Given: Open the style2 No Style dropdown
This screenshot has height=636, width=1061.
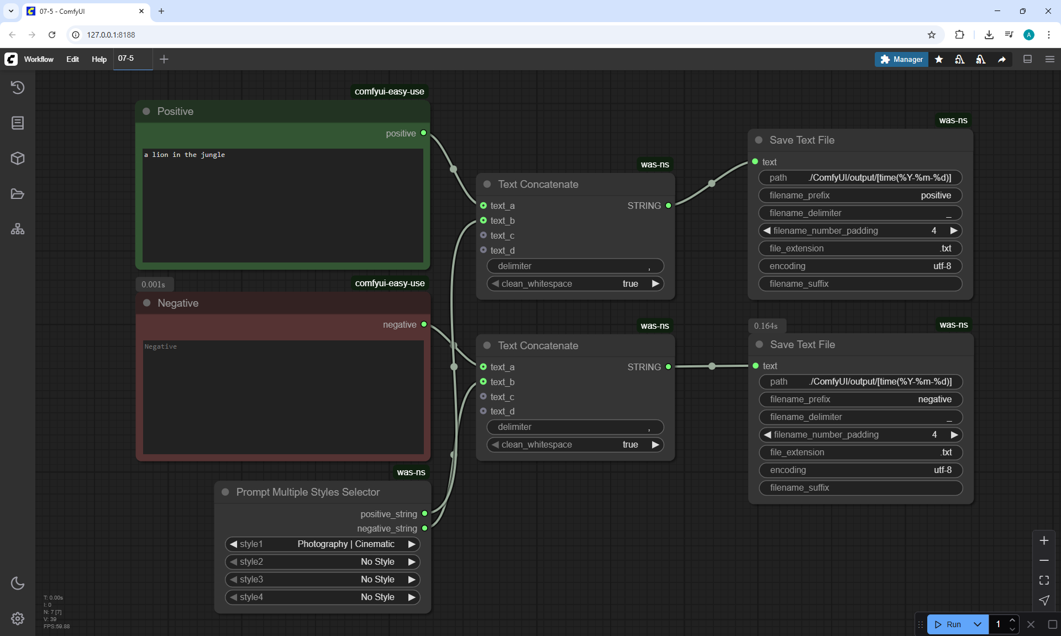Looking at the screenshot, I should [323, 562].
